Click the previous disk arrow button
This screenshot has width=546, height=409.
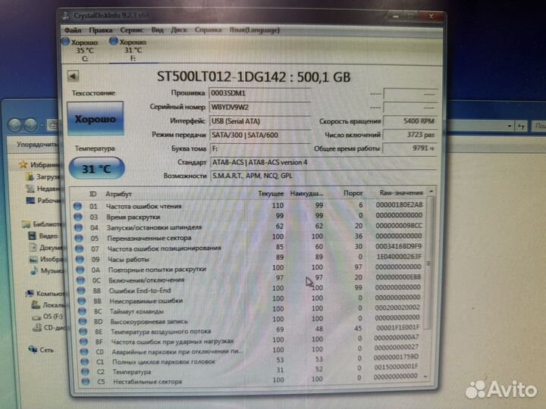tap(73, 76)
